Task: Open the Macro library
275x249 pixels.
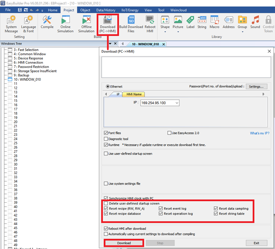Action: [214, 22]
